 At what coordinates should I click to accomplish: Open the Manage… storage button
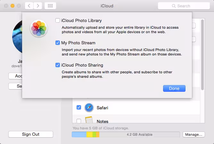click(194, 134)
